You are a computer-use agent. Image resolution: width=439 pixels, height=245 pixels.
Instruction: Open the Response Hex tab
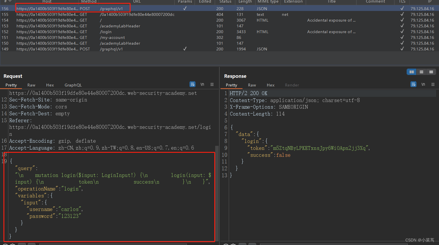271,85
